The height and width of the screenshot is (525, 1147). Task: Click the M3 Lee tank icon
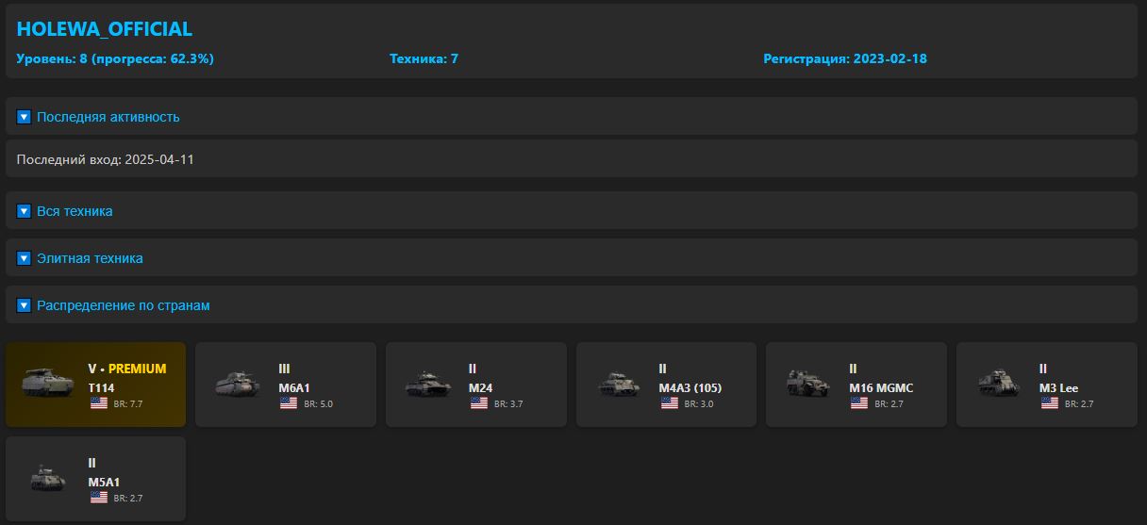(999, 384)
